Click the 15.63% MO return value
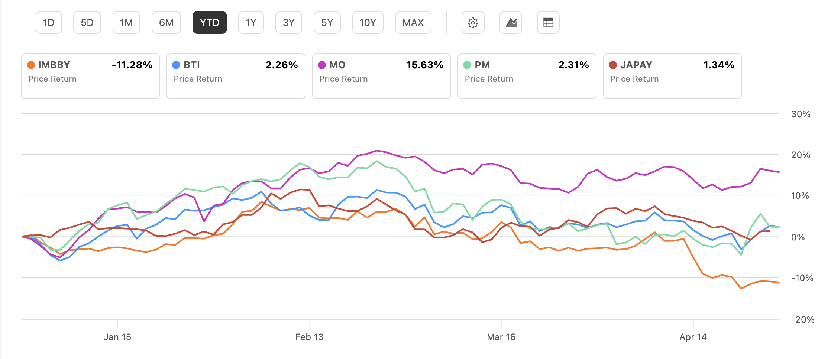831x359 pixels. coord(425,65)
